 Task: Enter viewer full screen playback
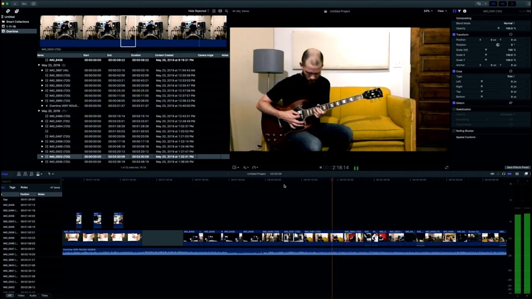tap(447, 167)
